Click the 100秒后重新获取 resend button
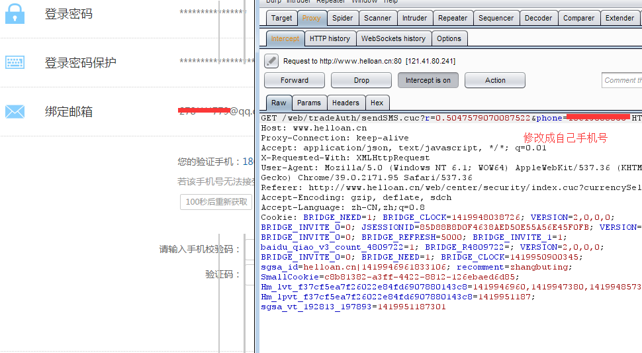 point(216,202)
